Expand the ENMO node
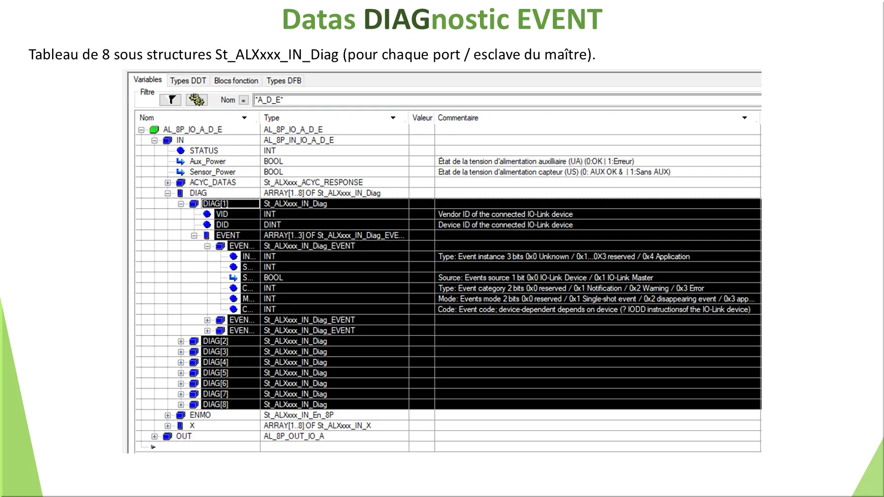 pyautogui.click(x=168, y=415)
